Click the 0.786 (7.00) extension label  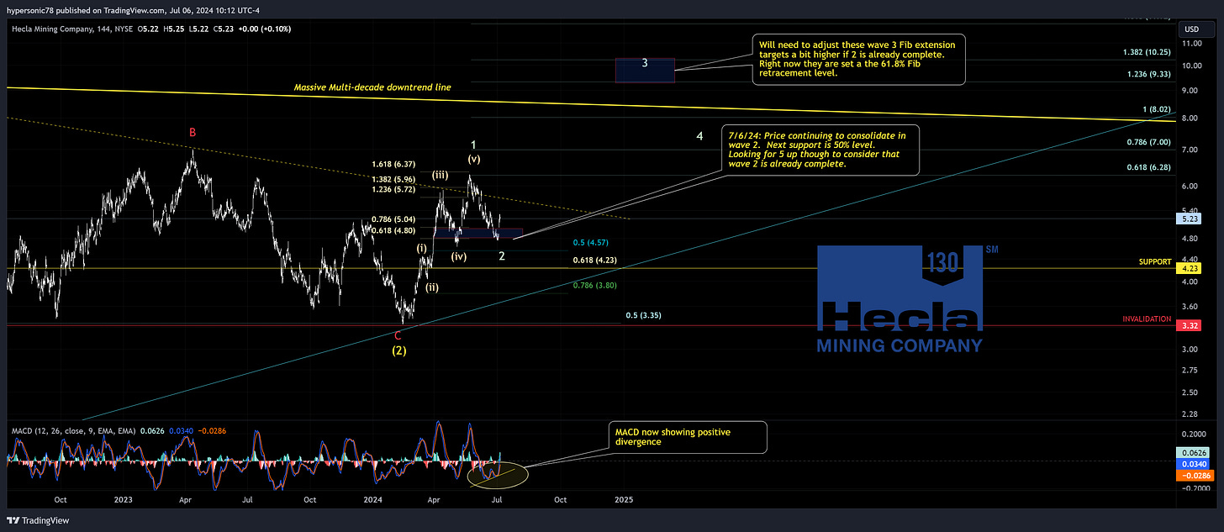(x=1149, y=143)
